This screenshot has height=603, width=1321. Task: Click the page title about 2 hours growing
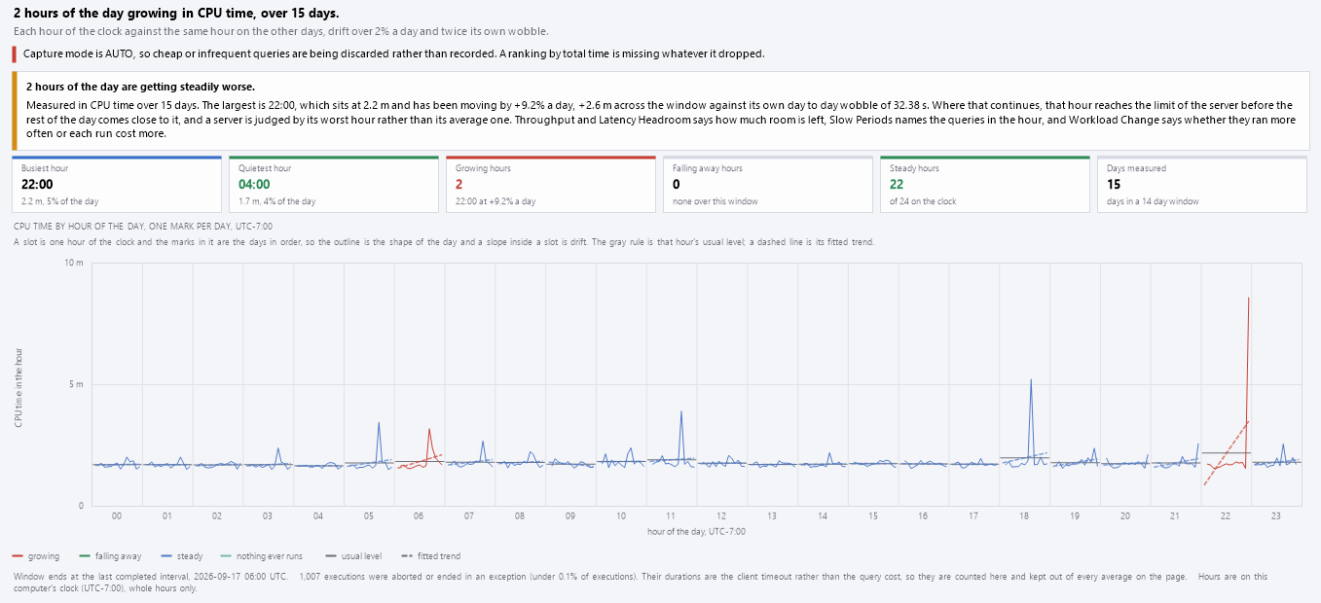176,14
